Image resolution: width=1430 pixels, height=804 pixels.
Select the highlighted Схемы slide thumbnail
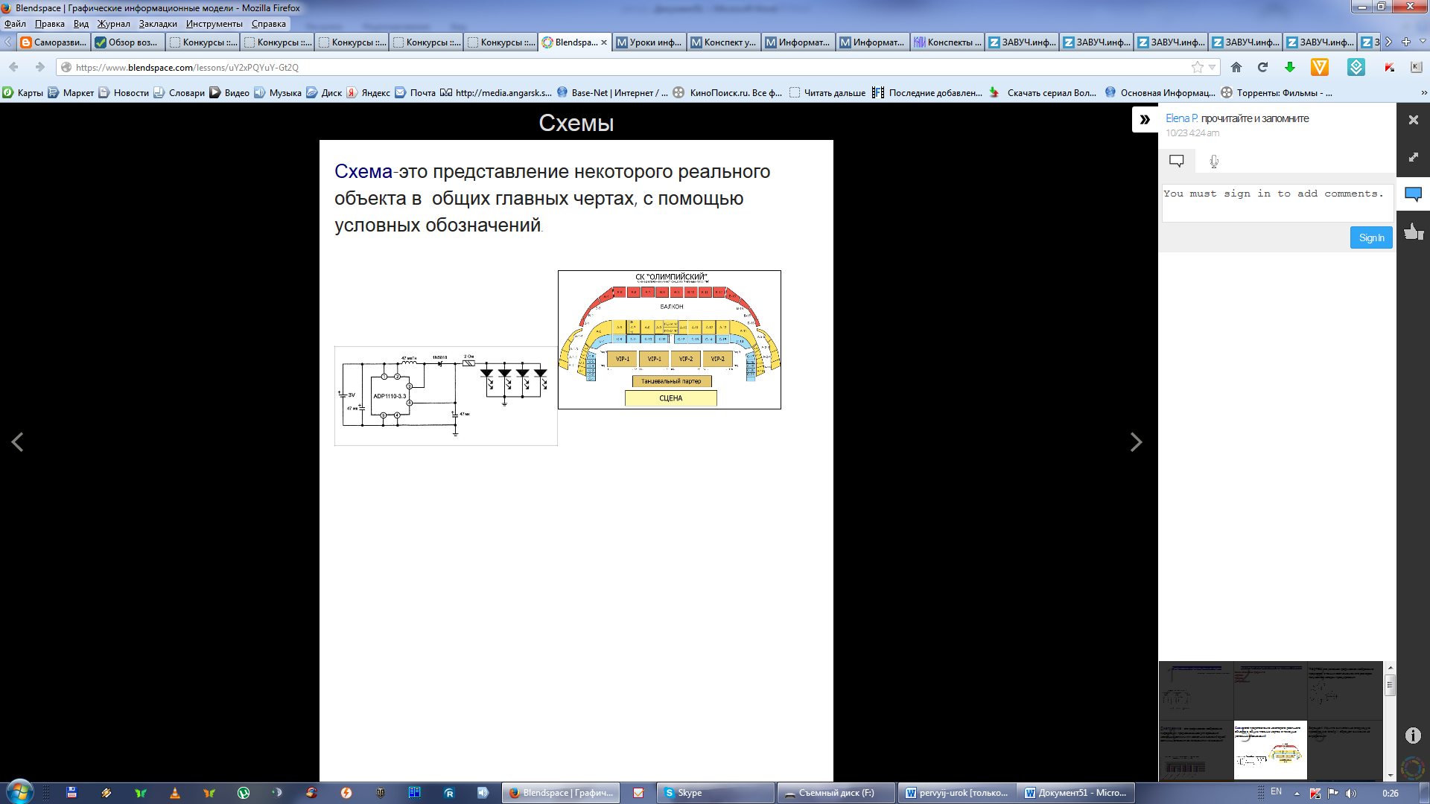1270,750
